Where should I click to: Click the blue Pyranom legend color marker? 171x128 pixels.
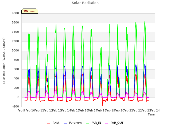65,123
